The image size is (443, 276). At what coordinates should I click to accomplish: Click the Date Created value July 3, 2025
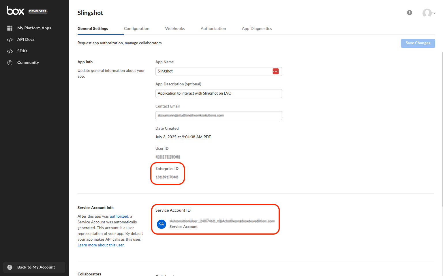point(183,137)
